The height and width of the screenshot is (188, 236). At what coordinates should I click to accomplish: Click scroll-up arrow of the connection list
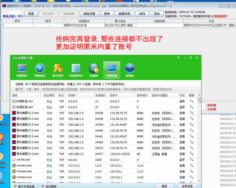(199, 95)
